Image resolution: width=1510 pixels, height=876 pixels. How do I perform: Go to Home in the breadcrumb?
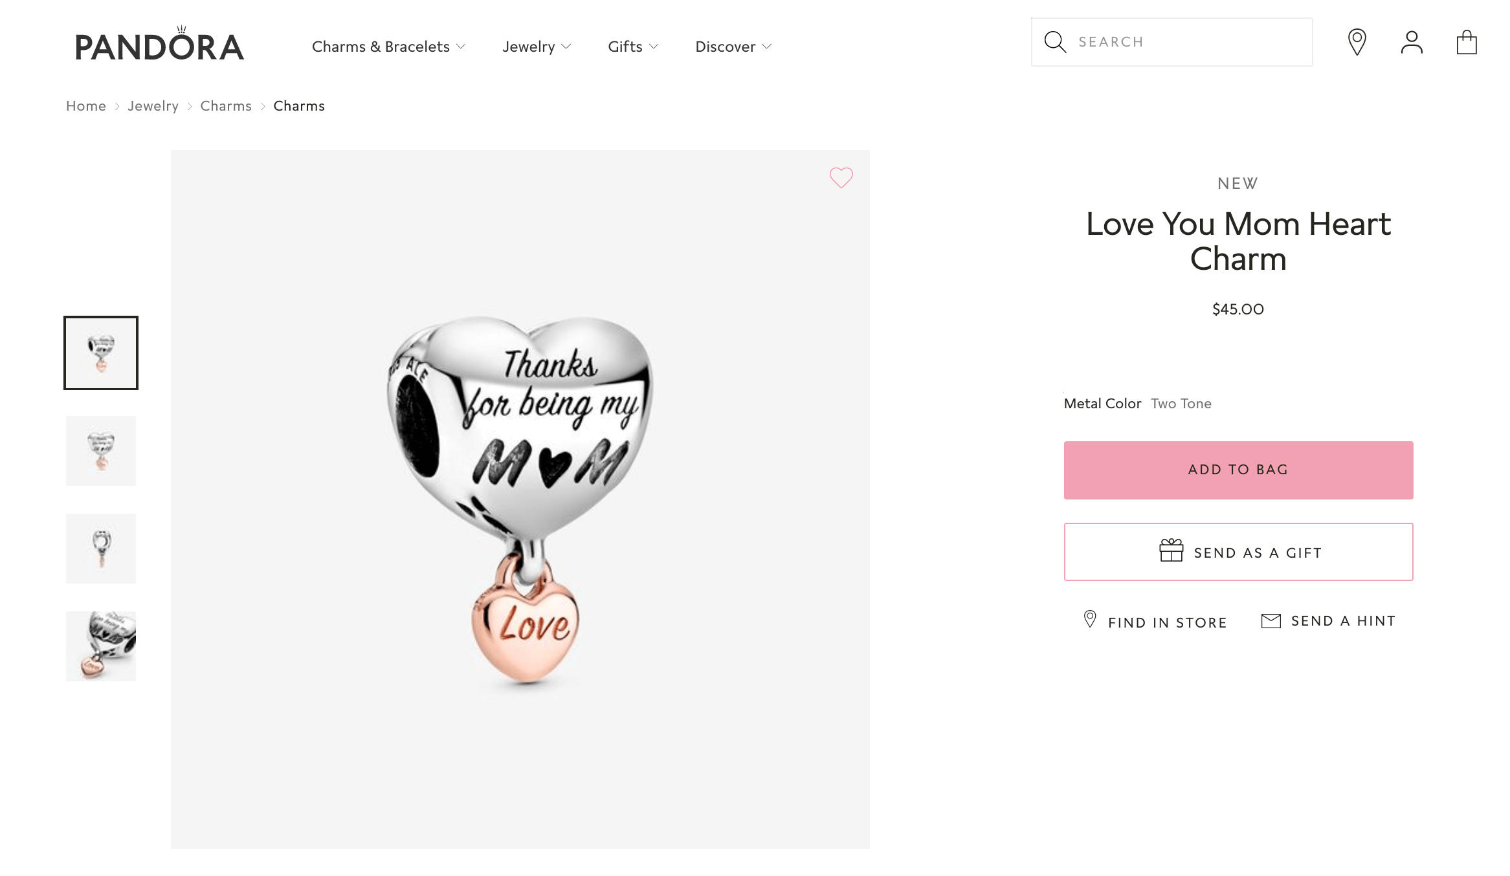pyautogui.click(x=86, y=106)
